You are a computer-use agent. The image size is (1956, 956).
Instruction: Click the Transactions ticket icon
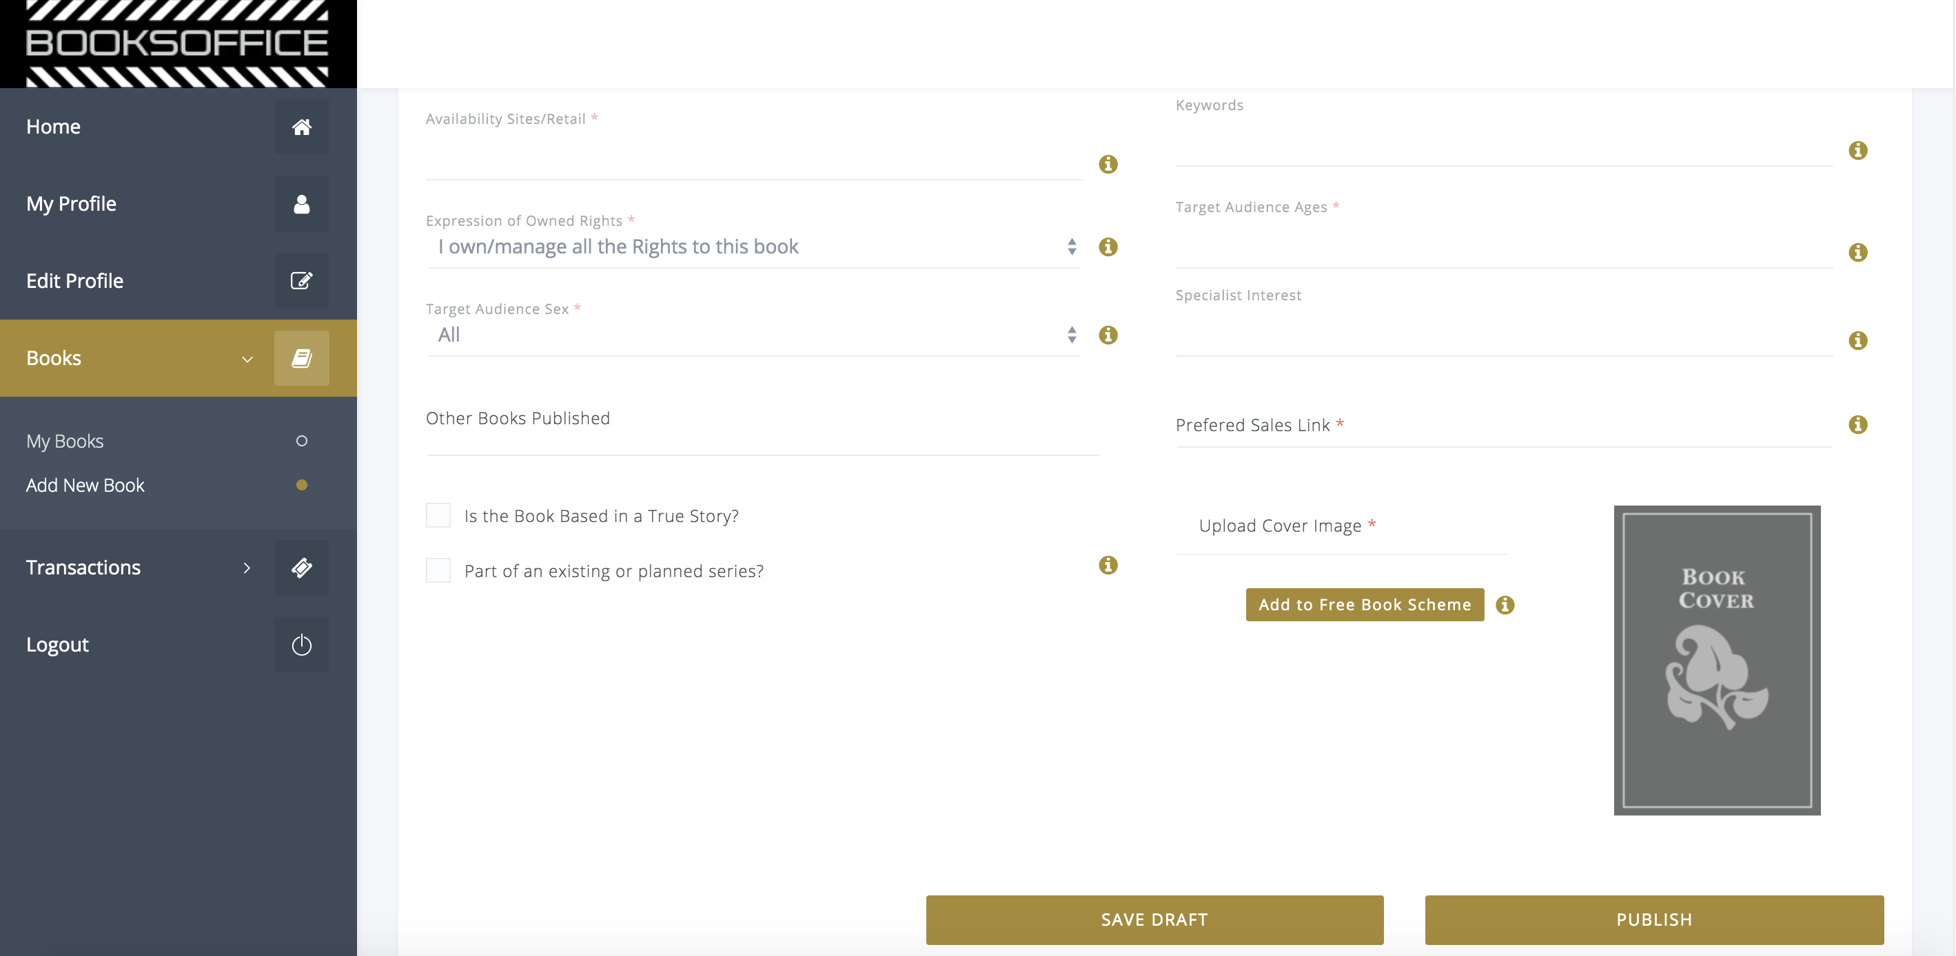coord(301,568)
